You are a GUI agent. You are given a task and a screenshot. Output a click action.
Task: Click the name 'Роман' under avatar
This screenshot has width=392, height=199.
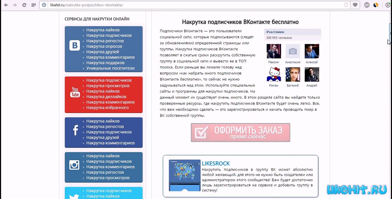(274, 85)
